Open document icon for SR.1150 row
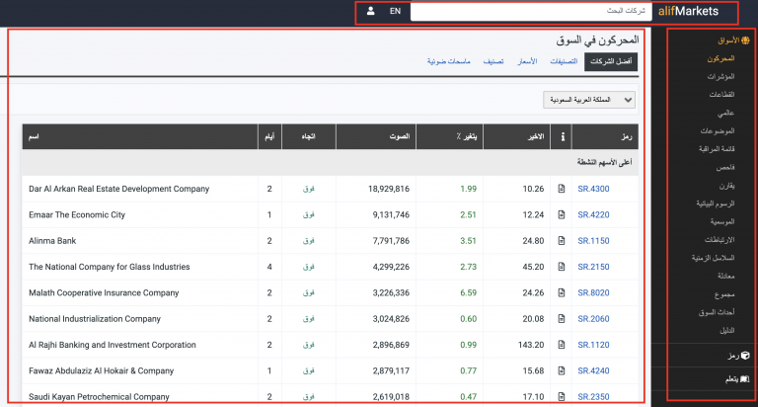The width and height of the screenshot is (758, 407). point(562,240)
